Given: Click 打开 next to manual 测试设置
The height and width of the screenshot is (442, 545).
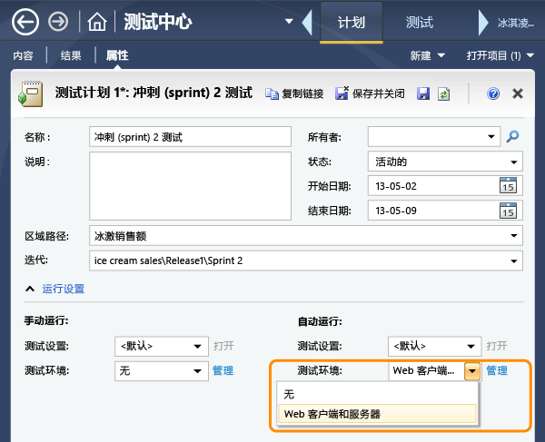Looking at the screenshot, I should click(x=223, y=346).
